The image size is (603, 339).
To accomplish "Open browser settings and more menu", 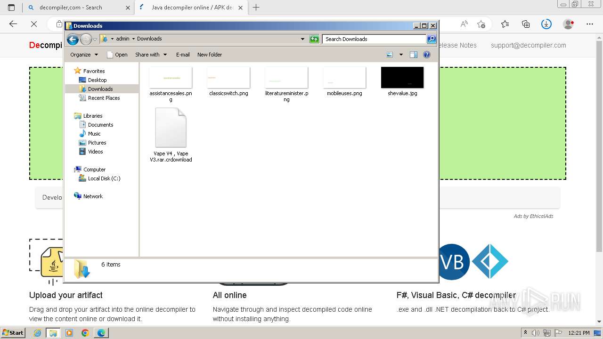I will pos(590,24).
